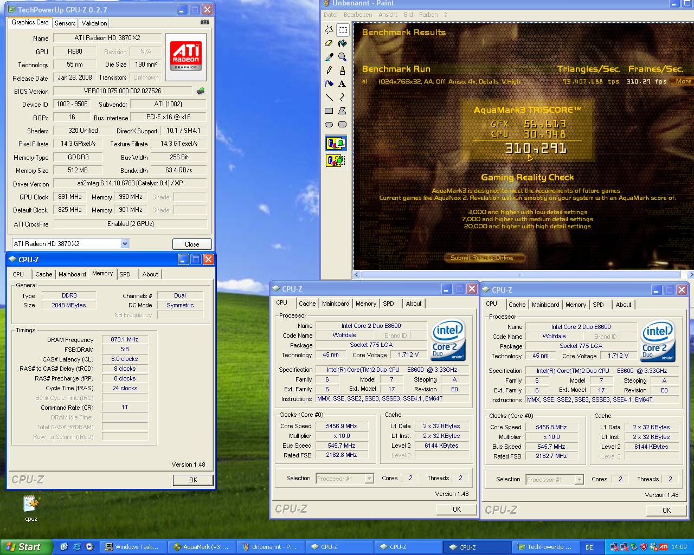
Task: Click the Windows Media Player quick launch icon
Action: (89, 547)
